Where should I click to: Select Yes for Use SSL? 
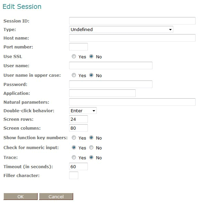[x=74, y=56]
